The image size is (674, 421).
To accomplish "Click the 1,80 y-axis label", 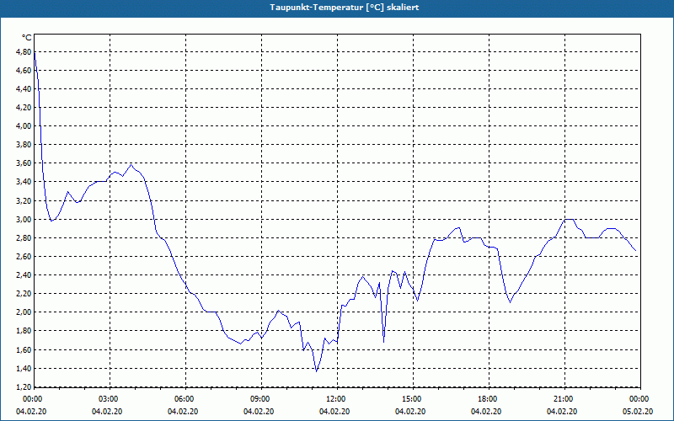I will (x=24, y=331).
